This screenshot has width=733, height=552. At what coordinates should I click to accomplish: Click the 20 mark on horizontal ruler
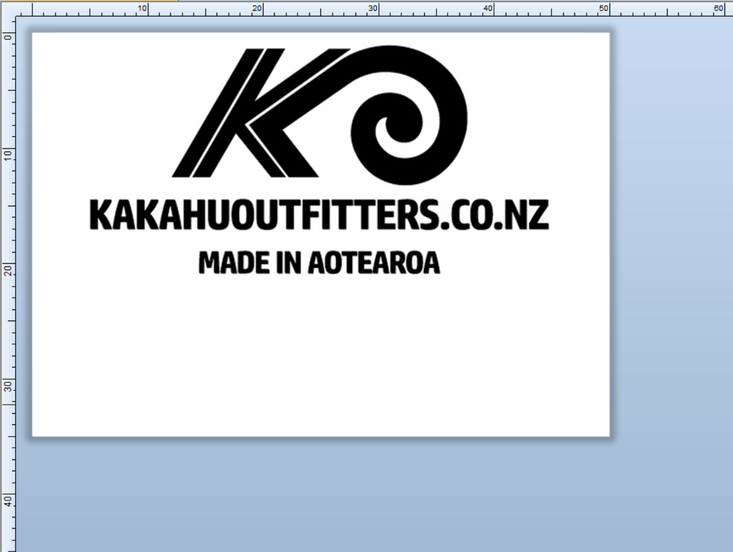[x=258, y=9]
